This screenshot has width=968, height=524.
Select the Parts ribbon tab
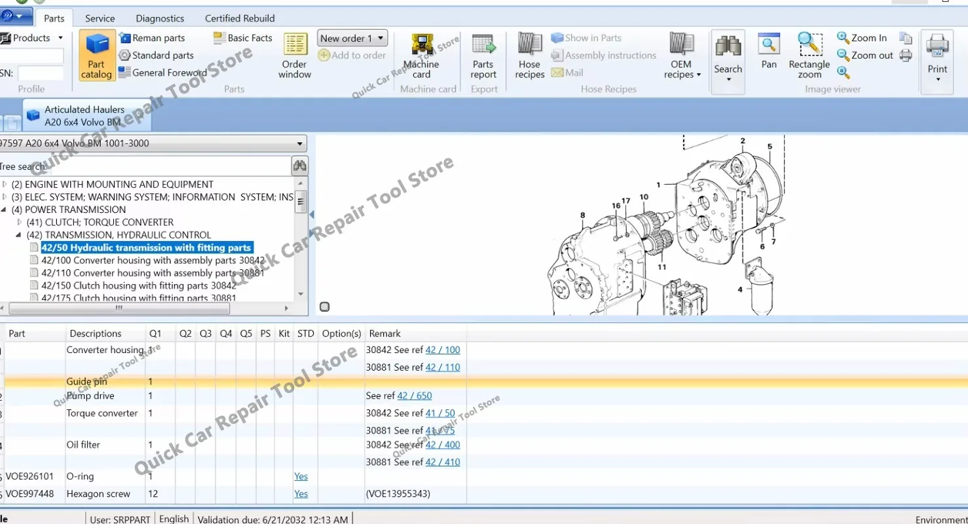coord(54,18)
